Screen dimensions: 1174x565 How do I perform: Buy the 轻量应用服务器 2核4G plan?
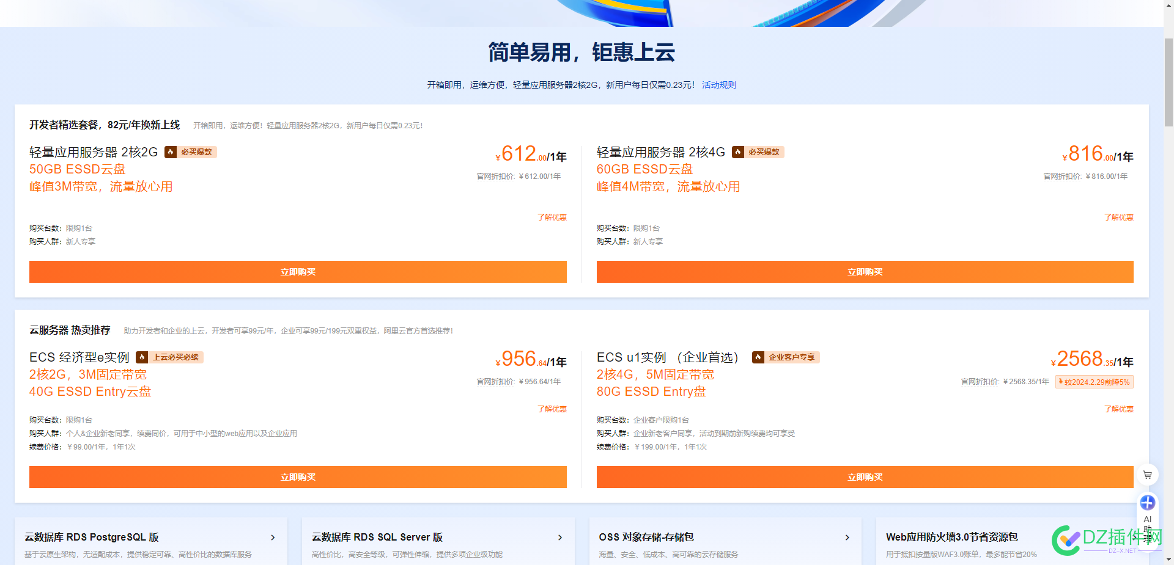coord(865,272)
